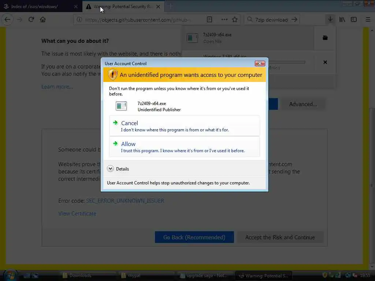The image size is (375, 281).
Task: Click the iso download progress bar
Action: (287, 62)
